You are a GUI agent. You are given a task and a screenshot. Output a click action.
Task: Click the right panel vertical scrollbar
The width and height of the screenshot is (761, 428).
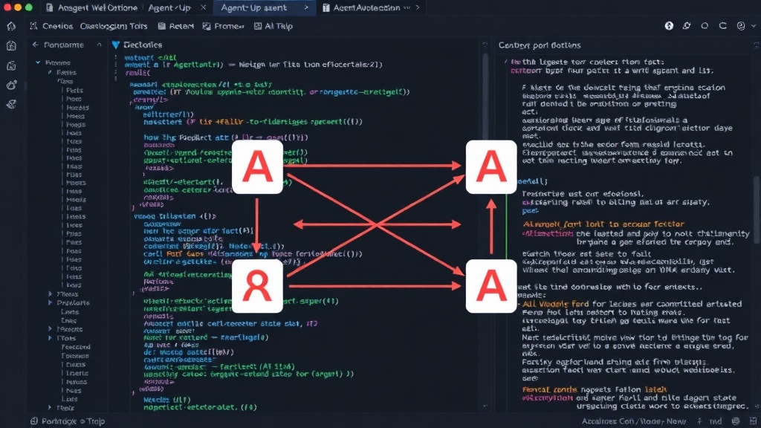click(757, 209)
